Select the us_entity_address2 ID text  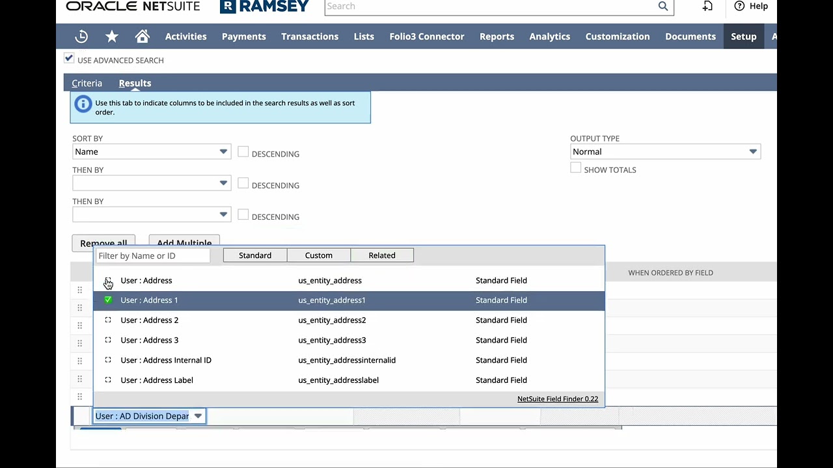[332, 320]
